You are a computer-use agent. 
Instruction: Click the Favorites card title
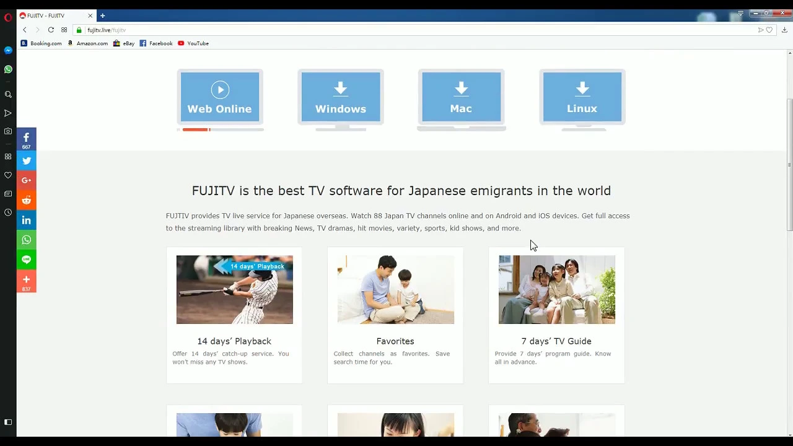(x=395, y=341)
